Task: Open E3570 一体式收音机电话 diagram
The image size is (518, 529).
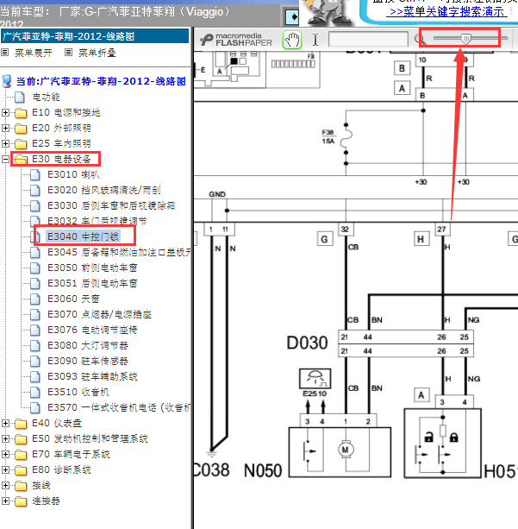Action: pos(119,407)
